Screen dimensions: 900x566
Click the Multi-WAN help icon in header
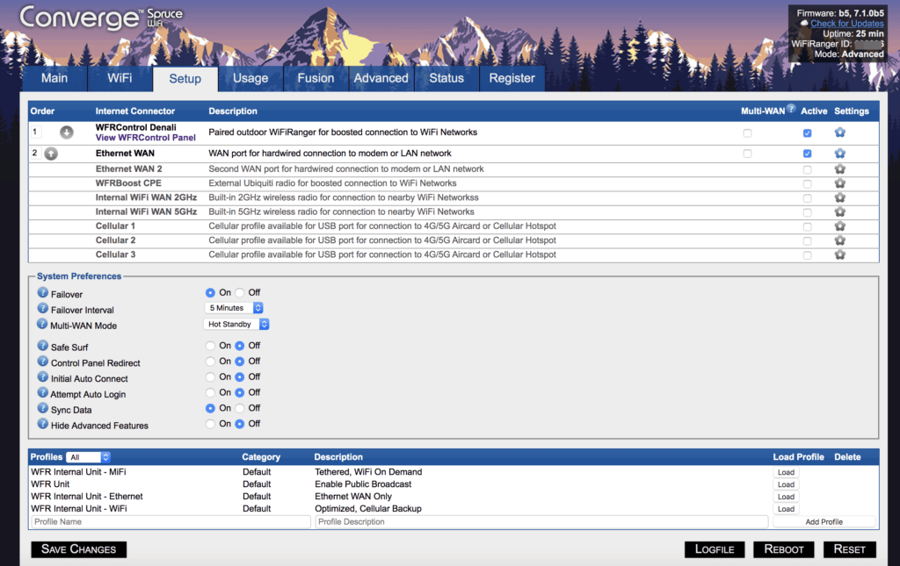click(x=791, y=108)
